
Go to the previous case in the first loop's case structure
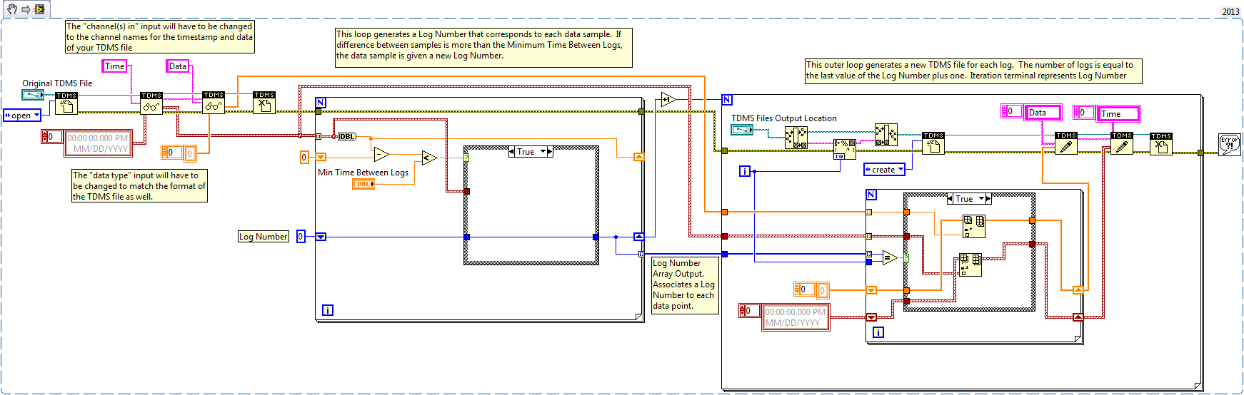click(x=511, y=152)
